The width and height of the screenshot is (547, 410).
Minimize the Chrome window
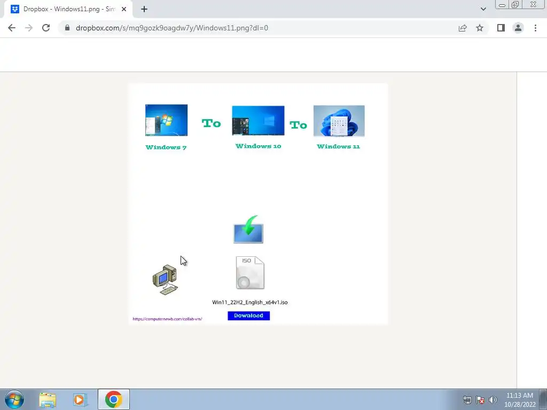(502, 4)
